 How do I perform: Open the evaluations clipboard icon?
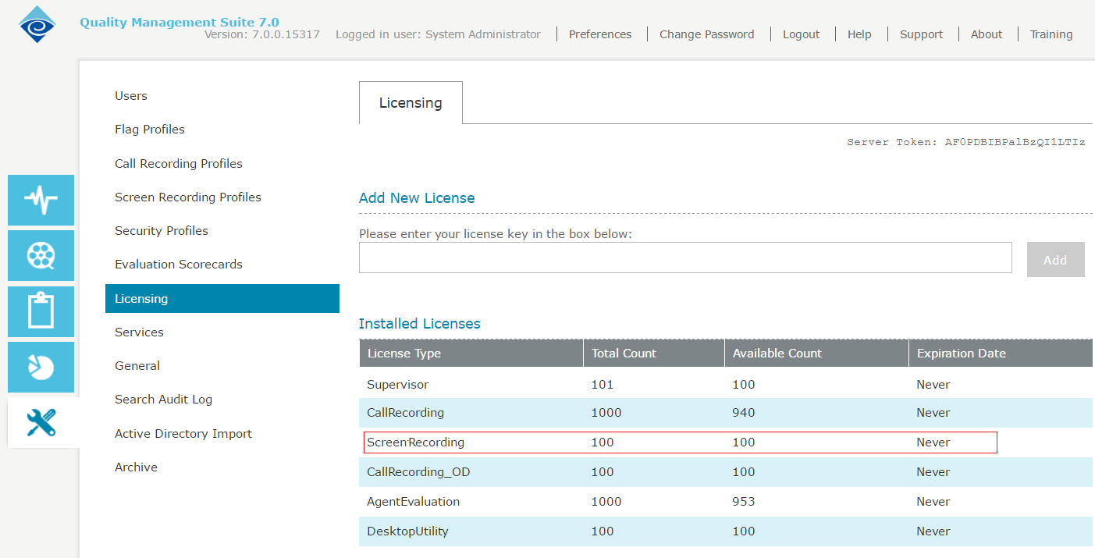pos(41,311)
